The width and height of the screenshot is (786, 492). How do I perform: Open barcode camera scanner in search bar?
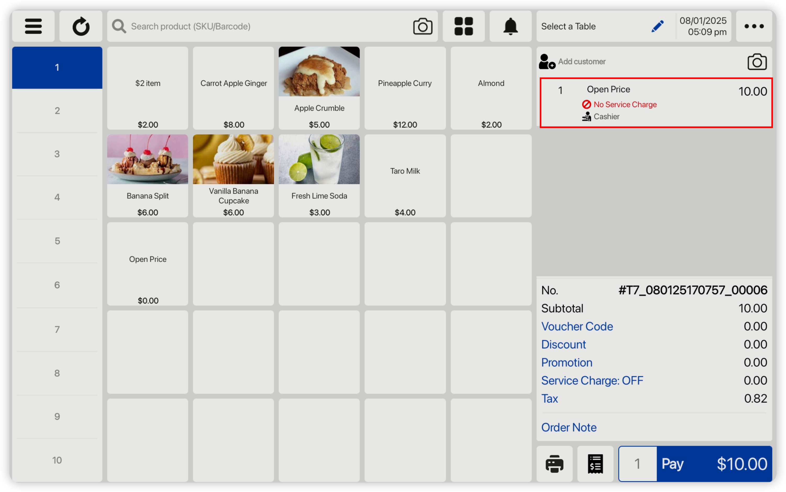coord(422,26)
